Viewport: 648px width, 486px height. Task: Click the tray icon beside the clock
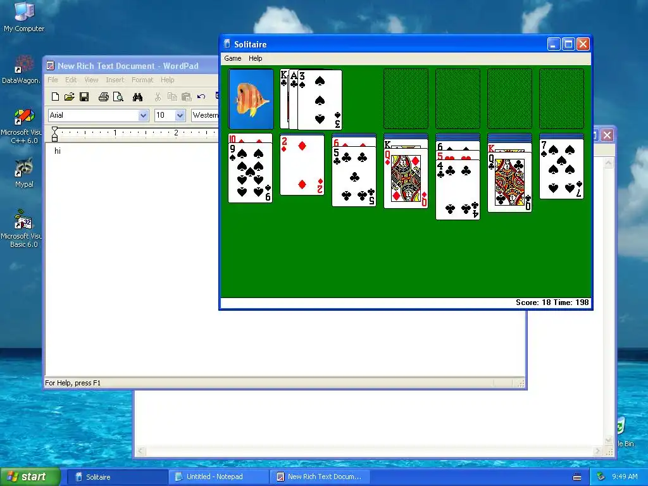(601, 477)
